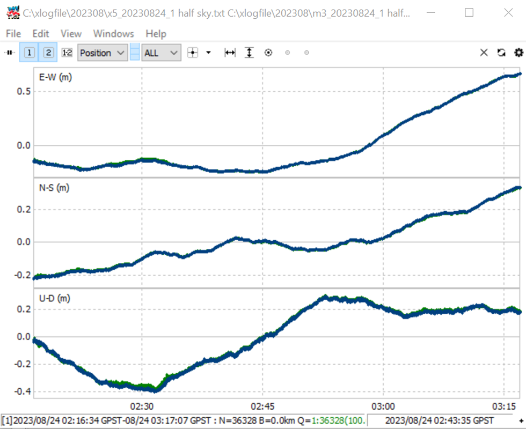This screenshot has height=429, width=526.
Task: Click the center-on-origin crosshair icon
Action: coord(193,53)
